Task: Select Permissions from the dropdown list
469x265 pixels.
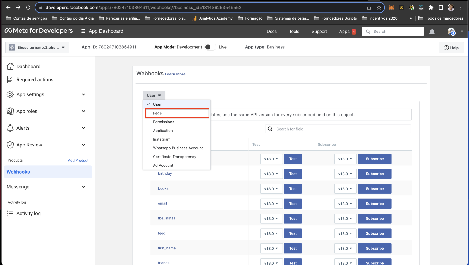Action: click(177, 122)
